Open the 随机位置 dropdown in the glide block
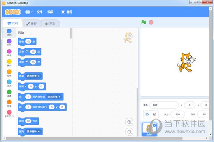The image size is (214, 142). pos(54,97)
